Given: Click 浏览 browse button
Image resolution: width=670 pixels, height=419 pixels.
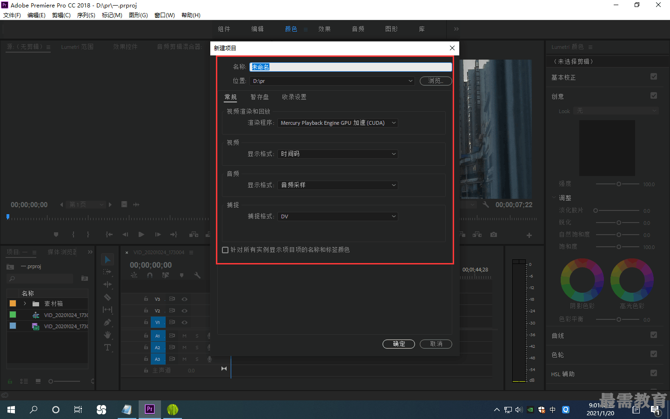Looking at the screenshot, I should (436, 81).
